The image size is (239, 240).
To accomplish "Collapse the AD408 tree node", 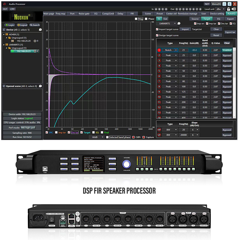I will click(x=4, y=34).
